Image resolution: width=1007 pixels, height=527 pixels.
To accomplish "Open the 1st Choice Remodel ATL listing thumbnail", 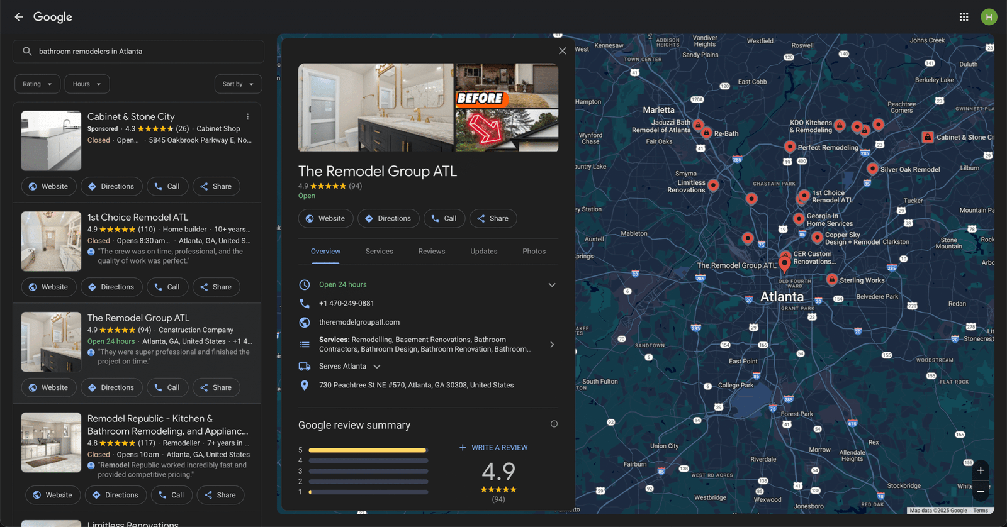I will click(51, 241).
